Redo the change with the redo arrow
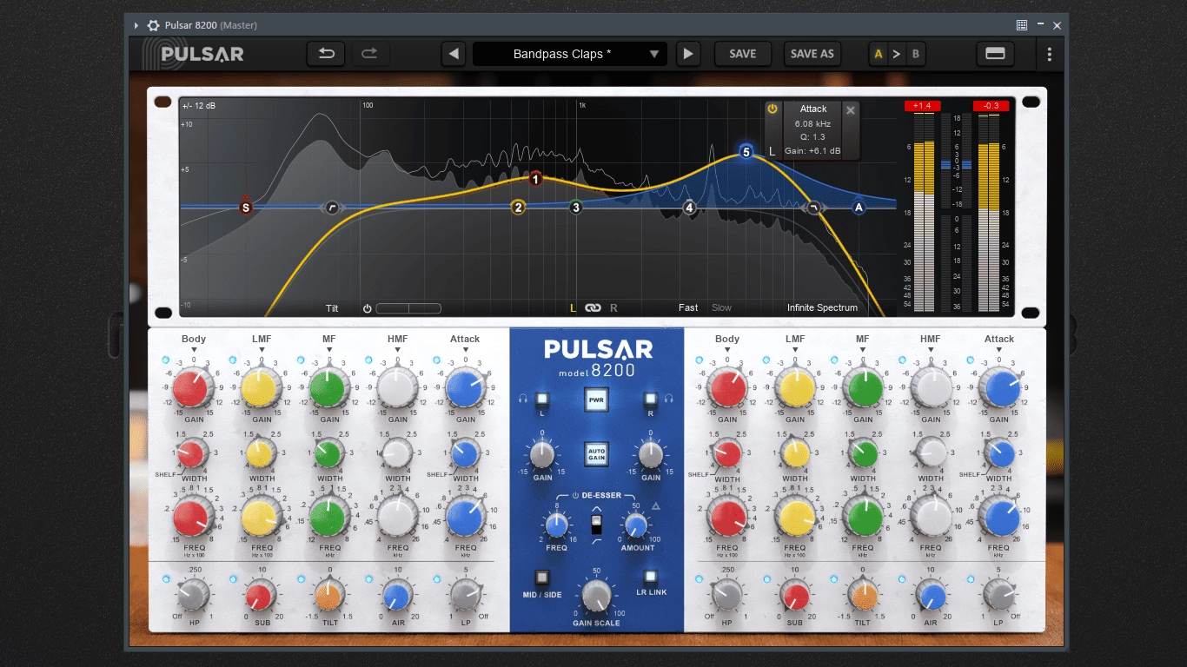 369,54
